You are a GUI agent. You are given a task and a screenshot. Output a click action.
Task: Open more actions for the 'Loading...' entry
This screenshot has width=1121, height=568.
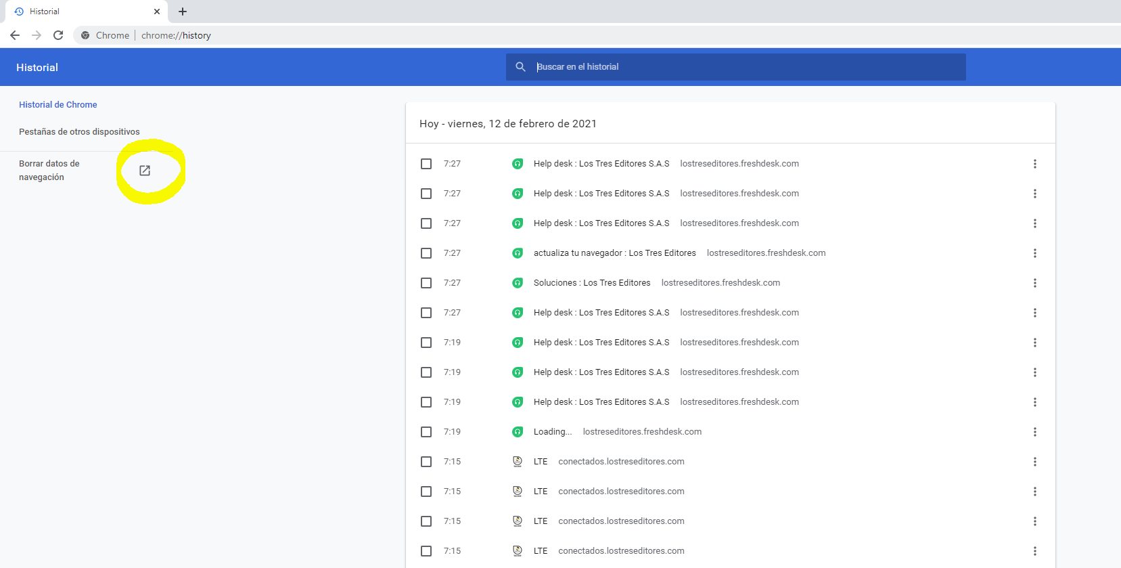point(1035,432)
